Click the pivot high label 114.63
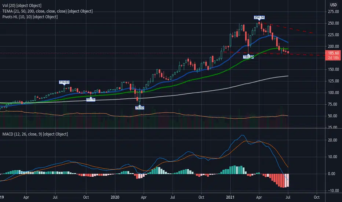 (64, 82)
